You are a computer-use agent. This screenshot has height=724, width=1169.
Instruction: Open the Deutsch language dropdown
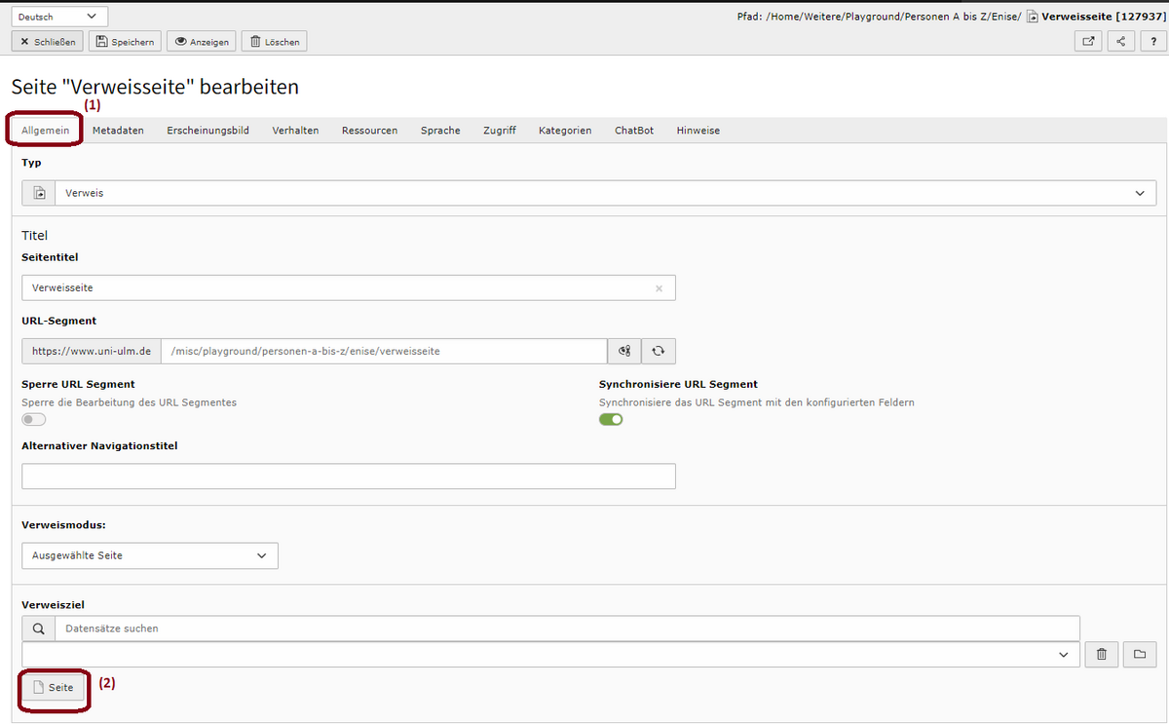(59, 17)
